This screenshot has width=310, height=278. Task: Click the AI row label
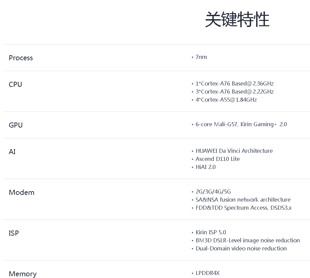click(x=12, y=152)
